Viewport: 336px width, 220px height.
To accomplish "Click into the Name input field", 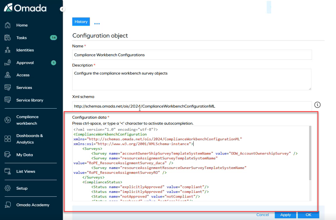I will [x=192, y=55].
